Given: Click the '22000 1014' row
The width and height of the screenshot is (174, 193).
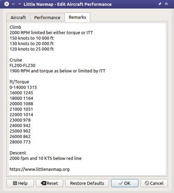Looking at the screenshot, I should pos(21,115).
